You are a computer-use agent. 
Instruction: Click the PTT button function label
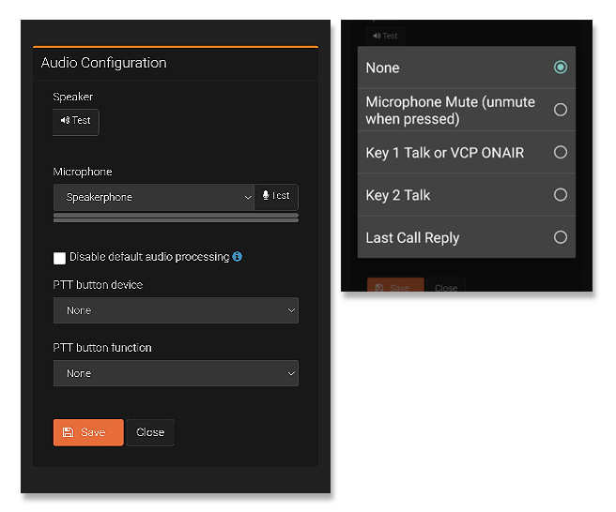tap(102, 348)
